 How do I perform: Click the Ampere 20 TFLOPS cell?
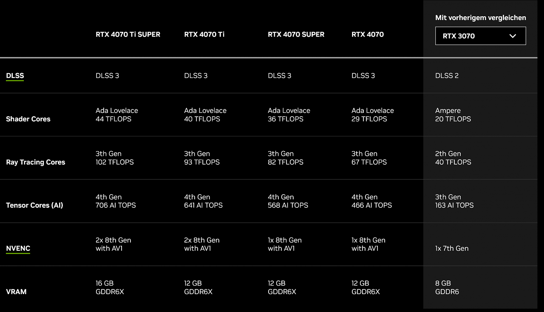(x=453, y=115)
